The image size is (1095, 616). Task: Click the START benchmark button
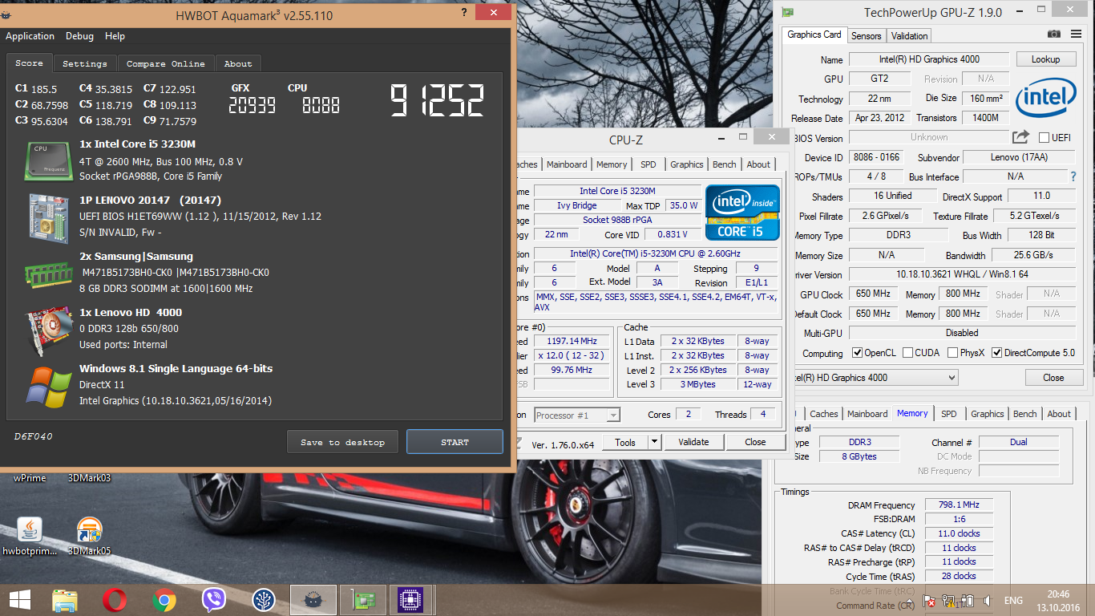(455, 442)
